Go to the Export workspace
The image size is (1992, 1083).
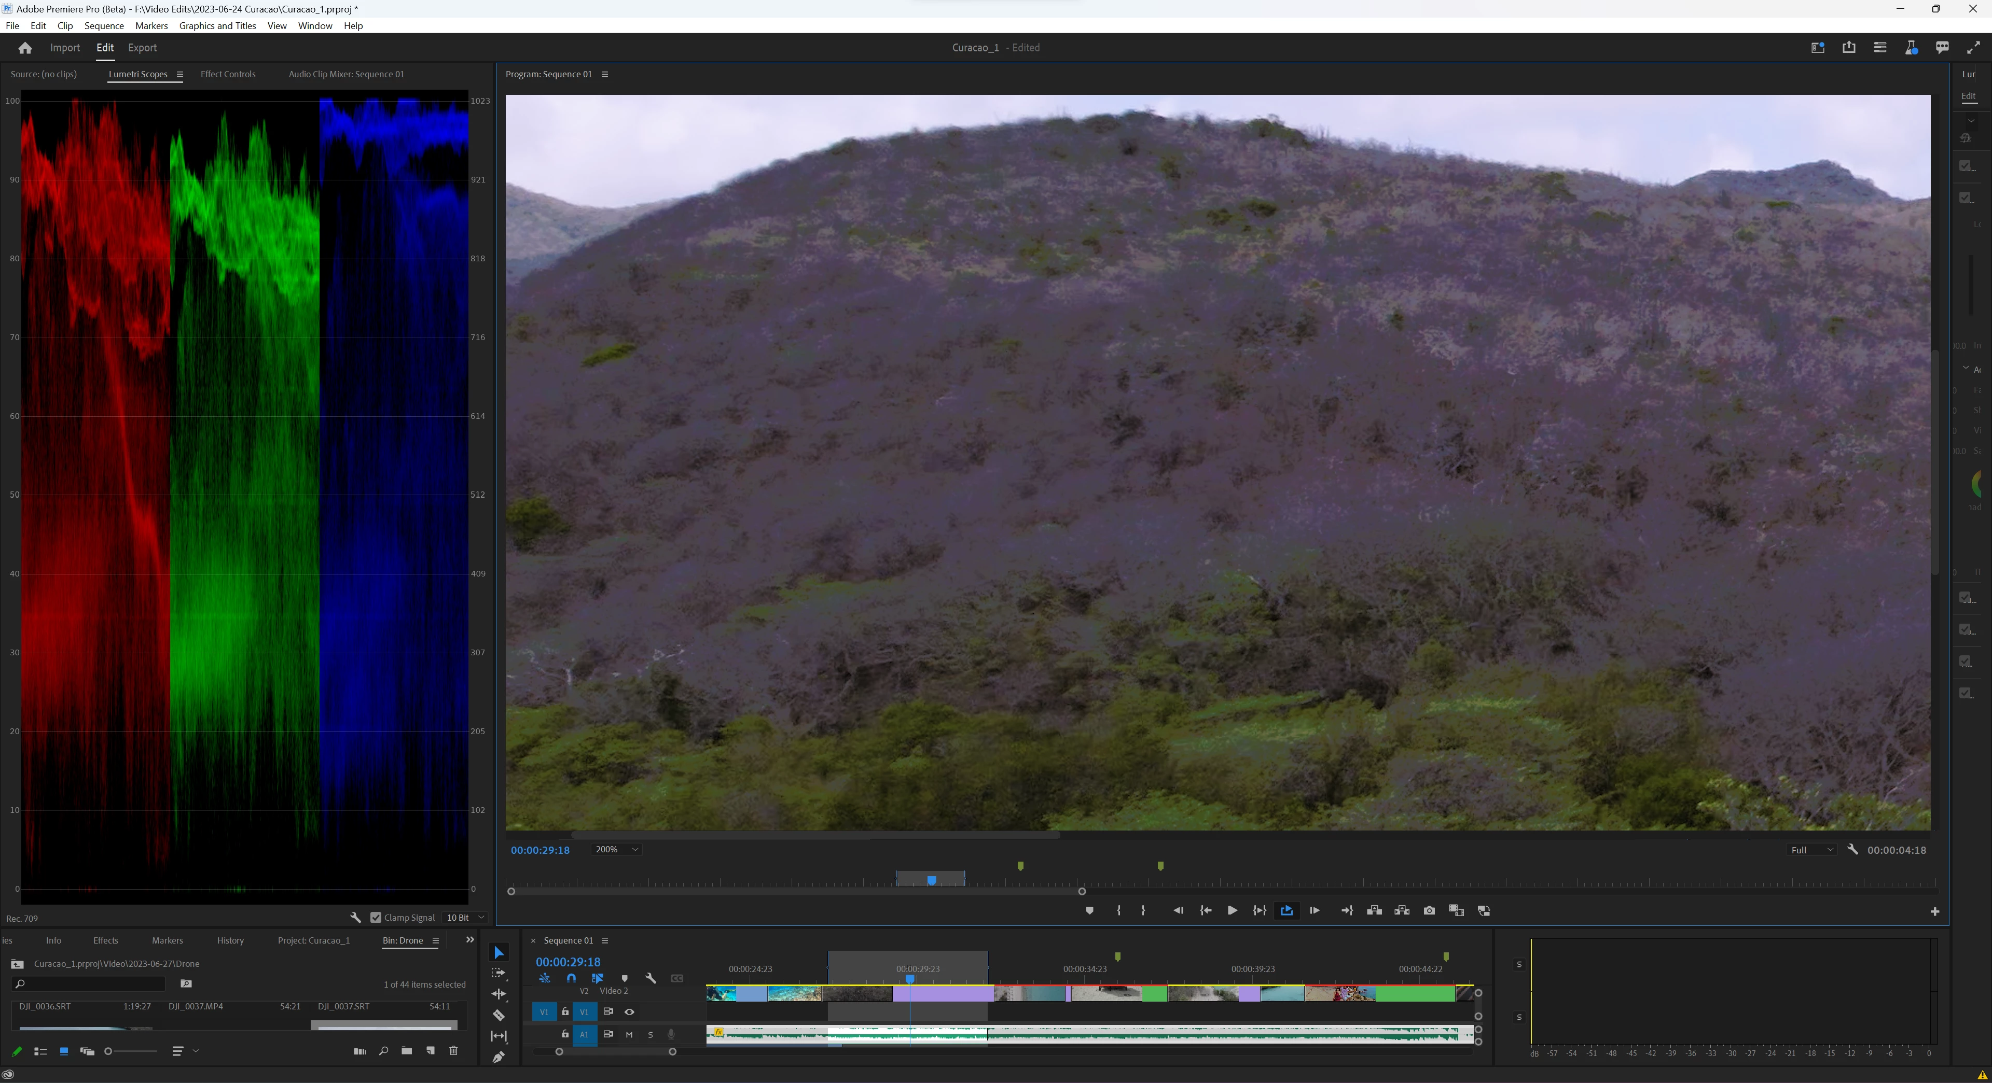point(142,48)
